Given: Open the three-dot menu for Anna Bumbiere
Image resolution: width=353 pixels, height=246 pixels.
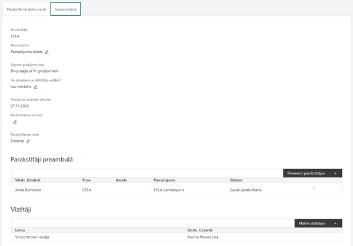Looking at the screenshot, I should [314, 188].
